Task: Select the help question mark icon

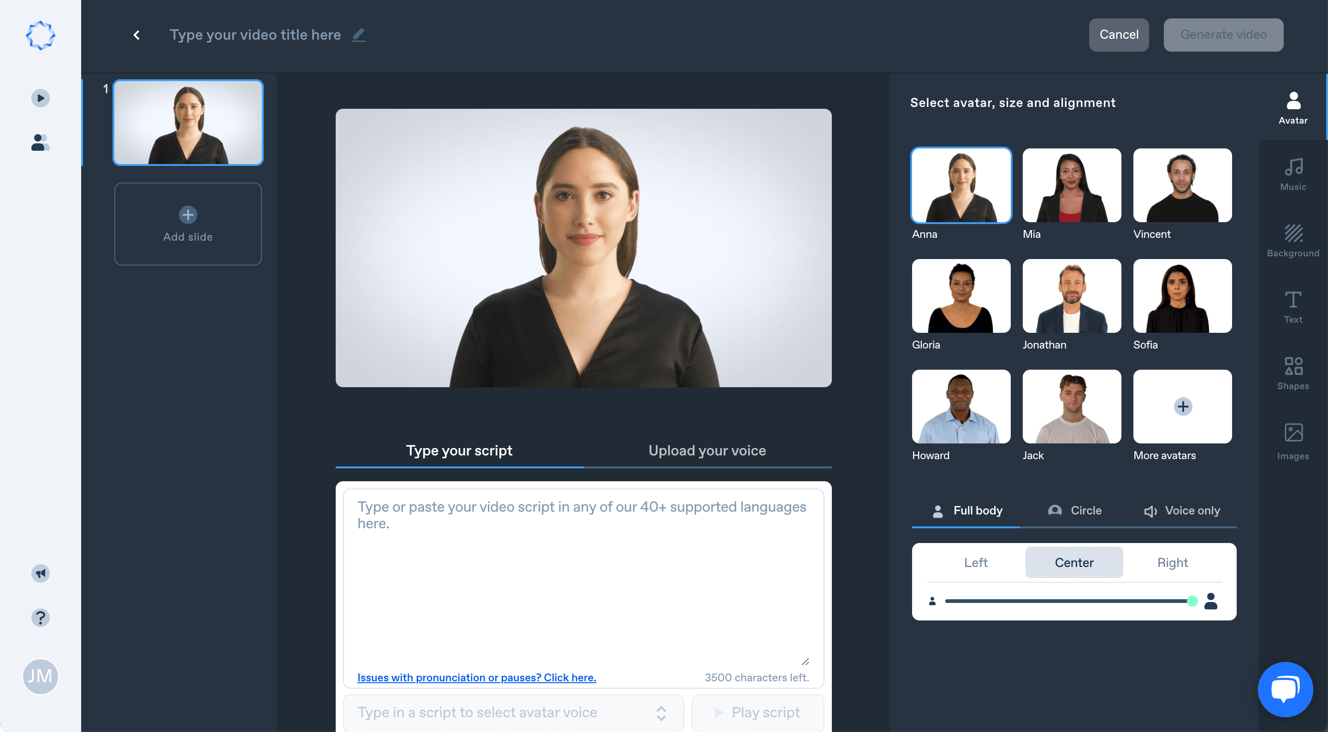Action: pos(41,618)
